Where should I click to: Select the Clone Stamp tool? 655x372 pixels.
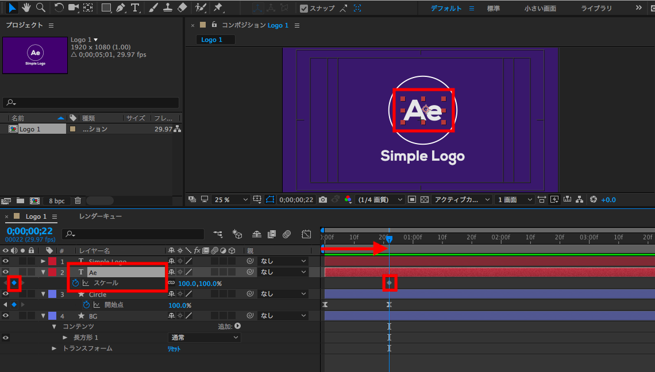click(x=168, y=8)
